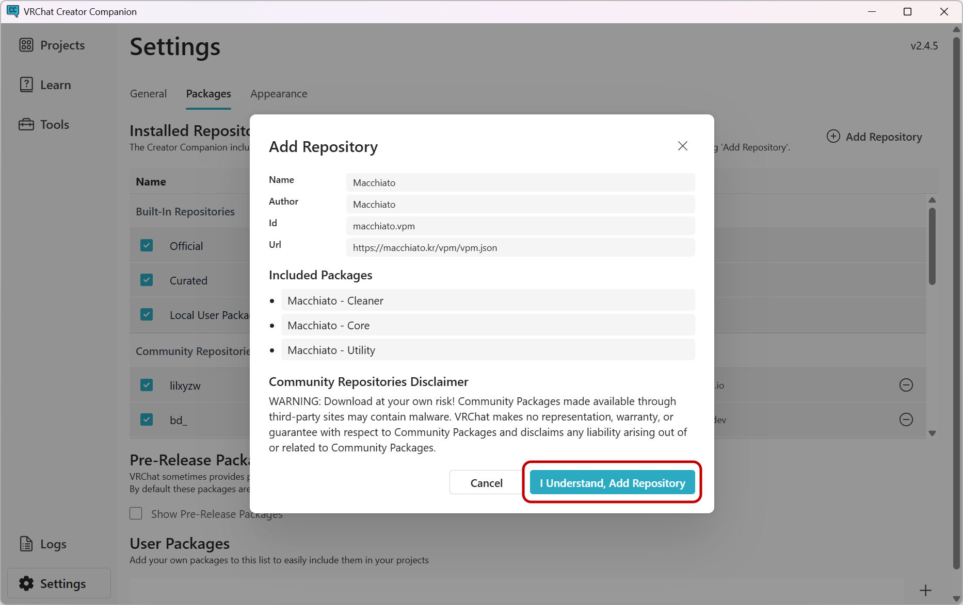Remove bd_ repository via minus icon
Image resolution: width=963 pixels, height=605 pixels.
(906, 419)
